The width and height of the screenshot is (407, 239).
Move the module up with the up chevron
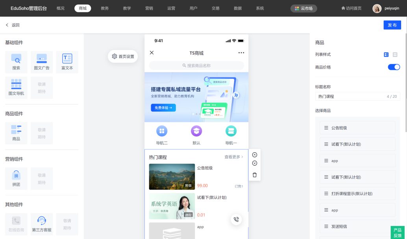(x=255, y=155)
